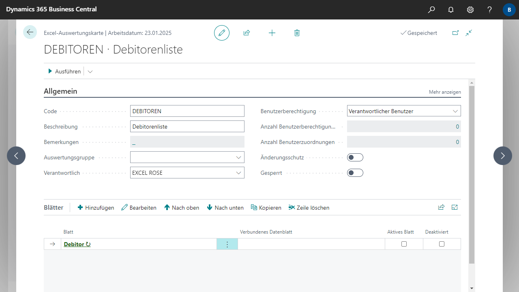Sort by the Blatt column header
The image size is (519, 292).
click(x=68, y=232)
